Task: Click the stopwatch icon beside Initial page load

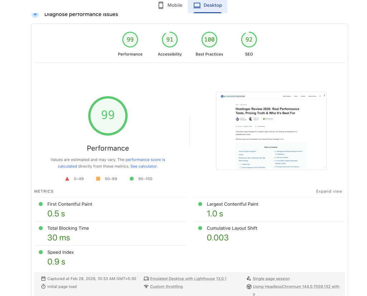Action: coord(43,286)
